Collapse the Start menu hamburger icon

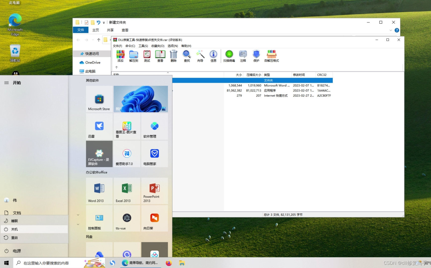point(7,83)
